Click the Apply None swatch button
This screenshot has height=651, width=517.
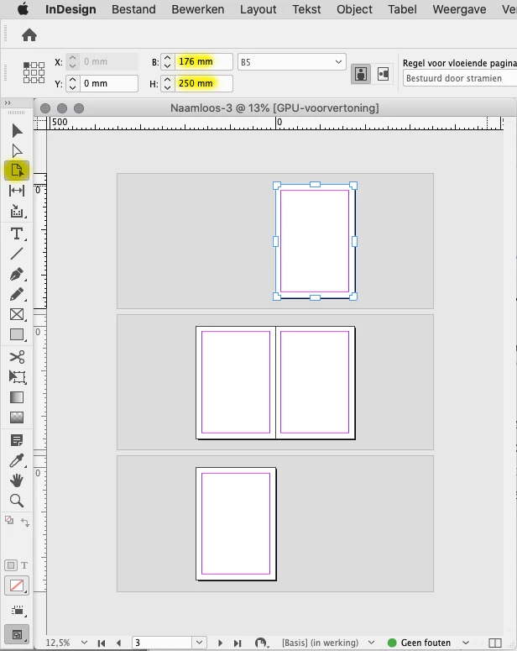pos(17,585)
